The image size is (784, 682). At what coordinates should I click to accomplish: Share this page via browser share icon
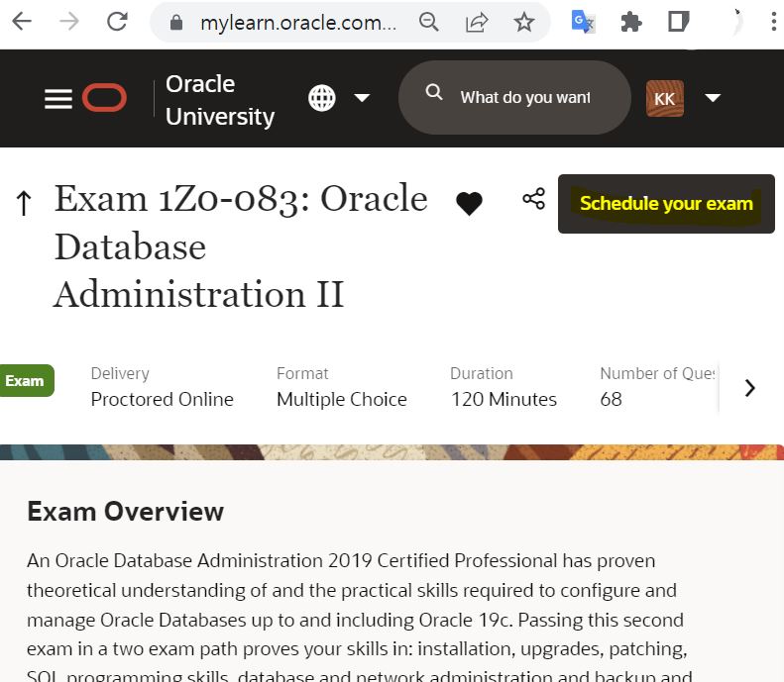476,22
